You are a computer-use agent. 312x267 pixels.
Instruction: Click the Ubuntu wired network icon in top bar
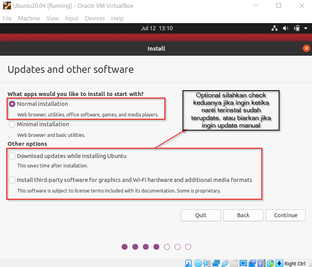pos(274,28)
